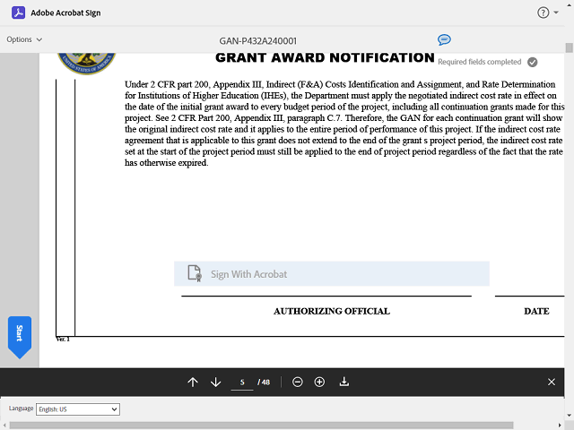Viewport: 574px width, 430px height.
Task: Click the DATE label
Action: pyautogui.click(x=536, y=311)
